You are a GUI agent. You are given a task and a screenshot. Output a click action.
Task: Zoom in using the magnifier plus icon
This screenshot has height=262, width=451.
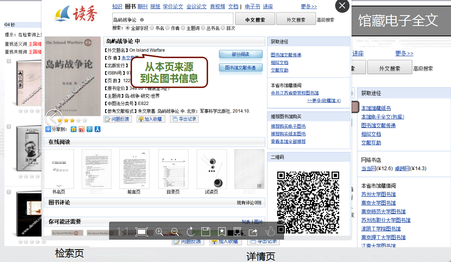click(x=159, y=232)
